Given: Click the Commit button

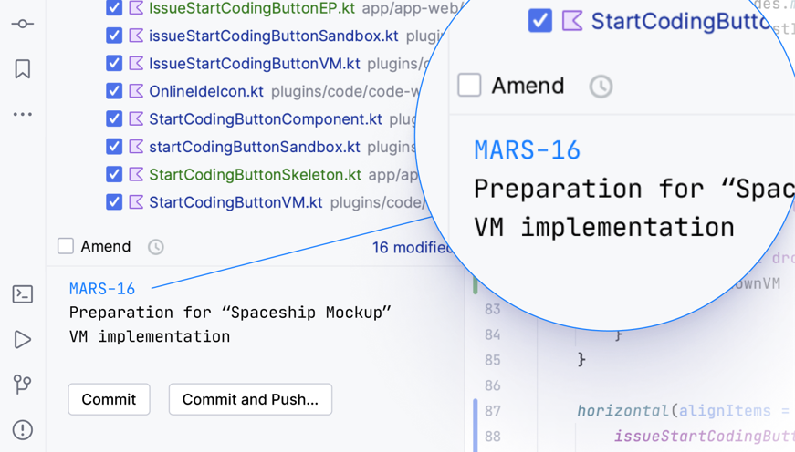Looking at the screenshot, I should tap(109, 399).
